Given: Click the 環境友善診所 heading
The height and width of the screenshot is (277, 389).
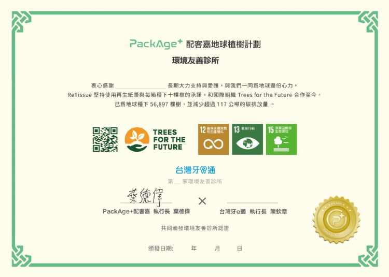Looking at the screenshot, I should pos(196,61).
